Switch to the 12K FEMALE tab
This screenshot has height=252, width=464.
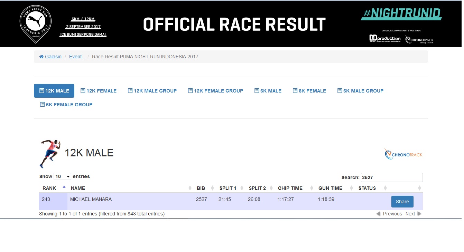click(x=99, y=91)
